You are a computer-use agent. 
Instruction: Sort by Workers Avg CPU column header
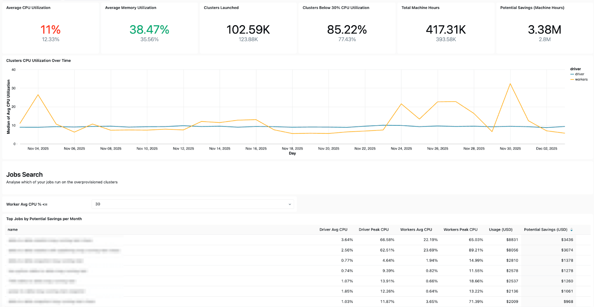coord(416,230)
